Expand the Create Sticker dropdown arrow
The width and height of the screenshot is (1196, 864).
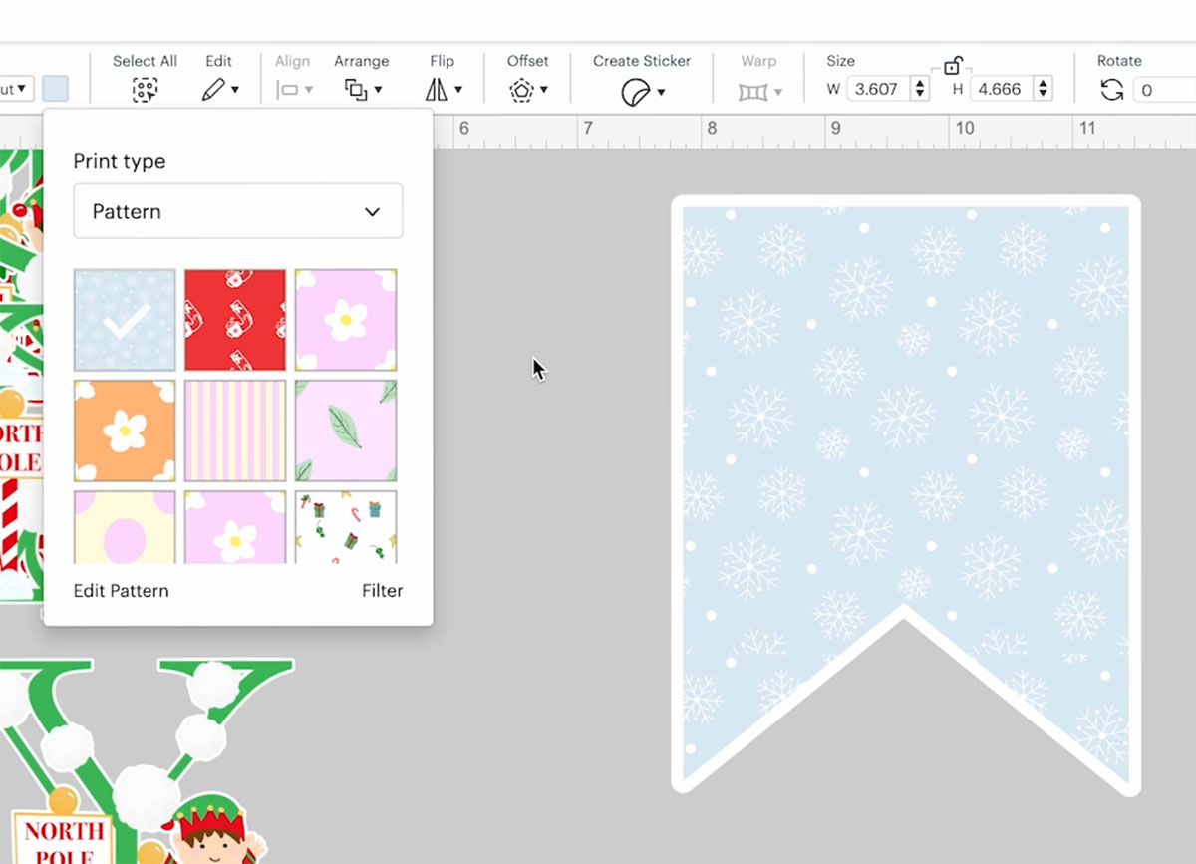[x=661, y=92]
